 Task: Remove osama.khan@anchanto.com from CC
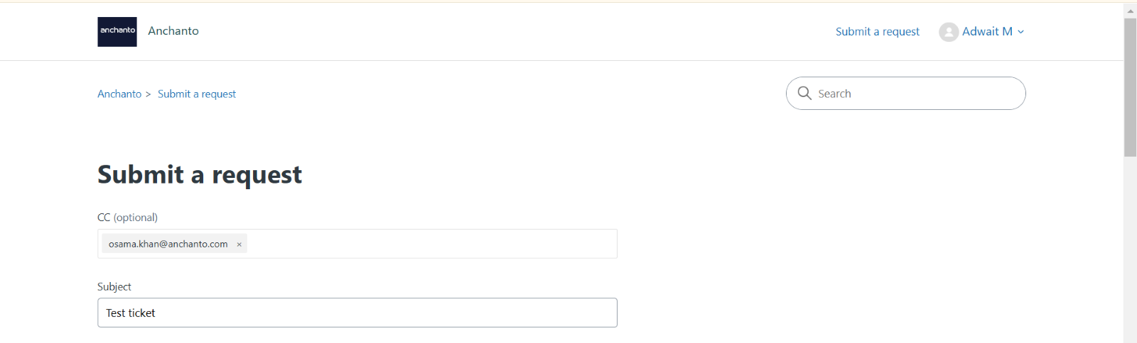tap(239, 244)
